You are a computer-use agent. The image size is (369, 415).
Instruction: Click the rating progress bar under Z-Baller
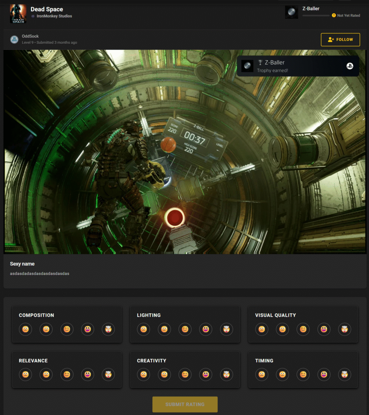click(316, 16)
